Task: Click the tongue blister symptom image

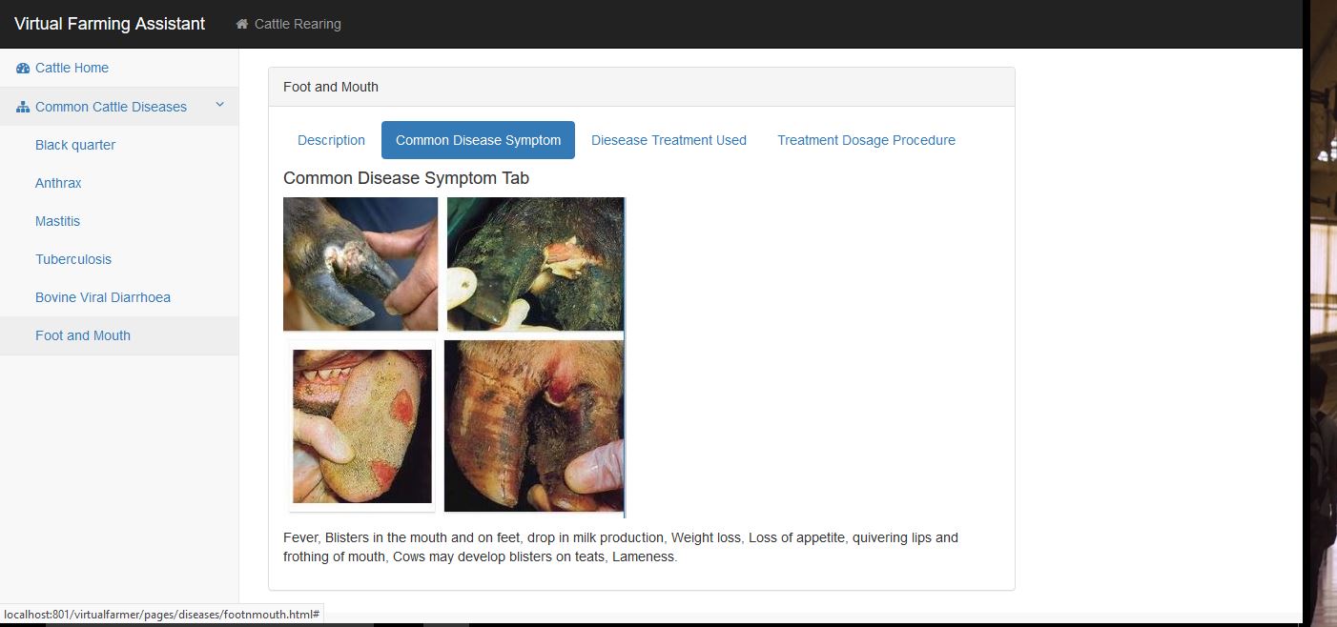Action: (362, 426)
